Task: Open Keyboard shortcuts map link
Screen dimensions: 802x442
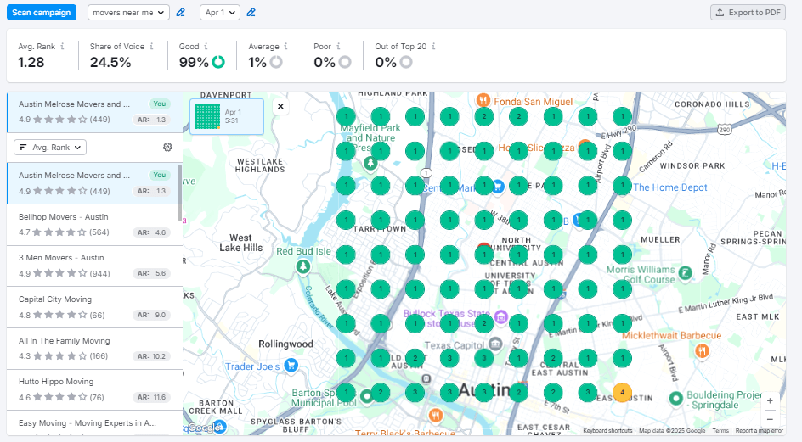Action: tap(607, 431)
